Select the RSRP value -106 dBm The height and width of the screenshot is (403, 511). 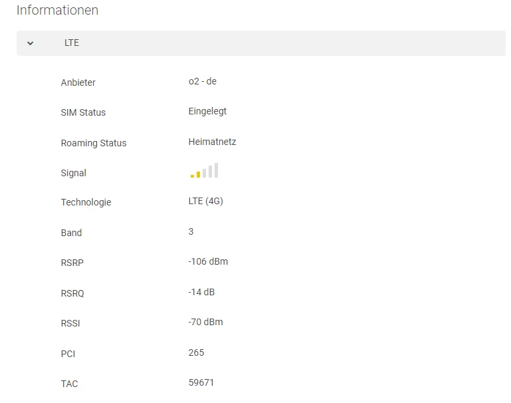click(208, 261)
